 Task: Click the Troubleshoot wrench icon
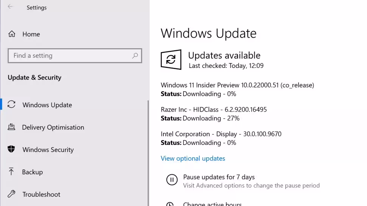pos(11,194)
